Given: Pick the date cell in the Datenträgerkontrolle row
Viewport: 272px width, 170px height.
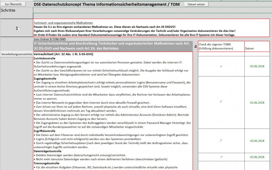Looking at the screenshot, I should click(257, 157).
